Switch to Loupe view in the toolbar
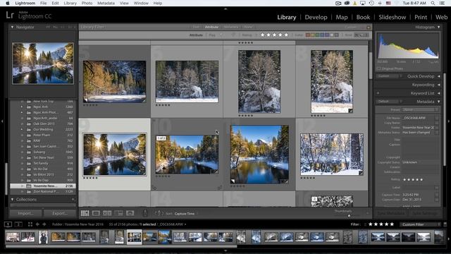The height and width of the screenshot is (254, 451). [96, 213]
